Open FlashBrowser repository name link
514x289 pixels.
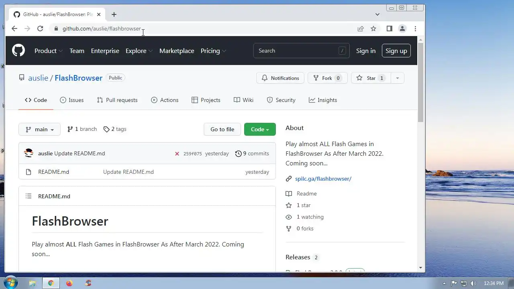(x=78, y=78)
